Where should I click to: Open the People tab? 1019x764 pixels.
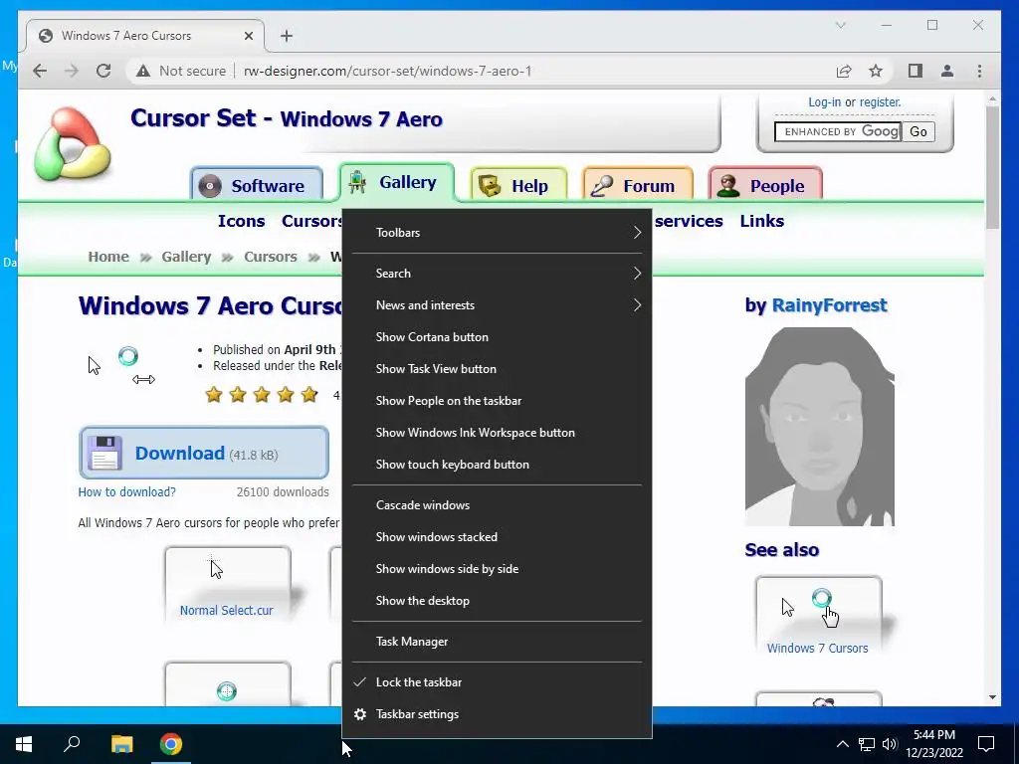pyautogui.click(x=765, y=185)
